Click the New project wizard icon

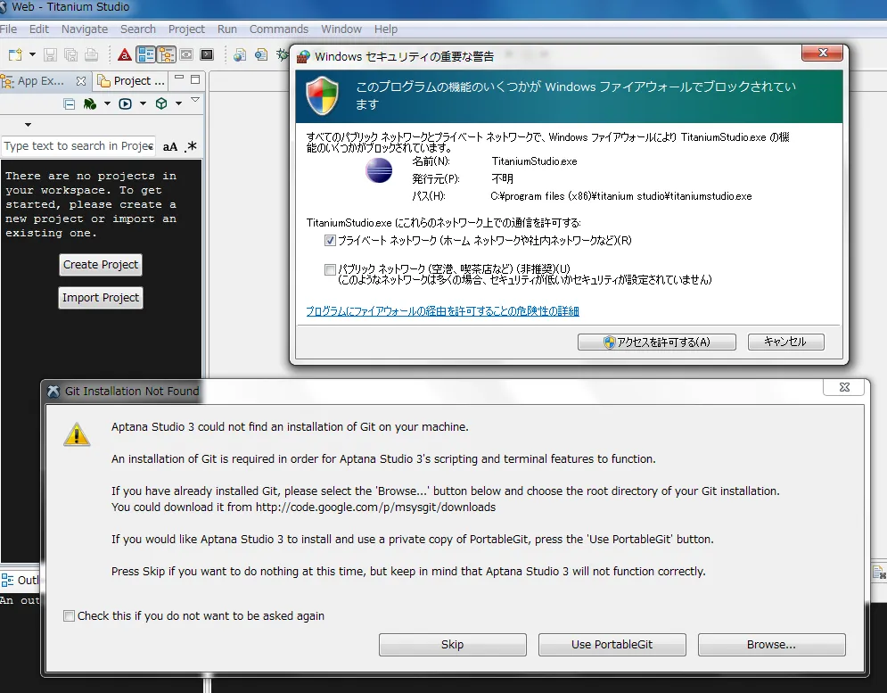(15, 54)
